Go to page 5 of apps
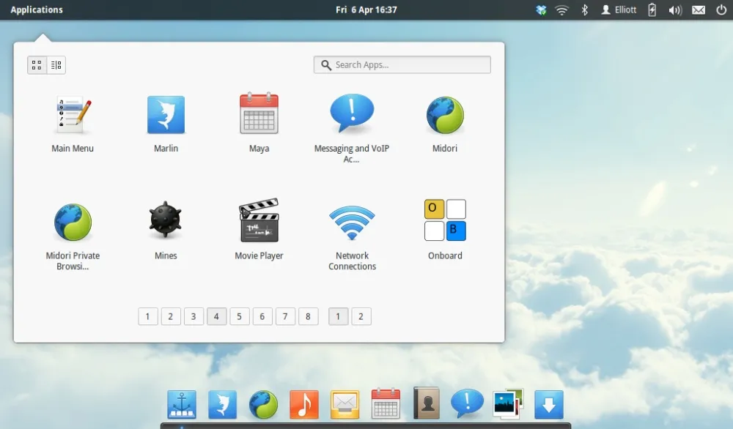The width and height of the screenshot is (733, 429). point(240,316)
